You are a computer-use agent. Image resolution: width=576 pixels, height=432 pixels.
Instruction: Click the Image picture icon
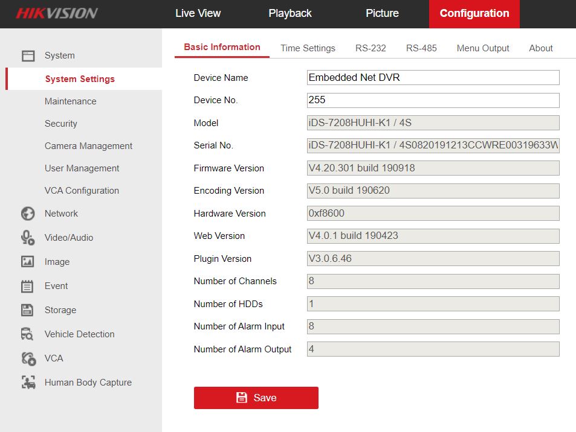coord(28,261)
